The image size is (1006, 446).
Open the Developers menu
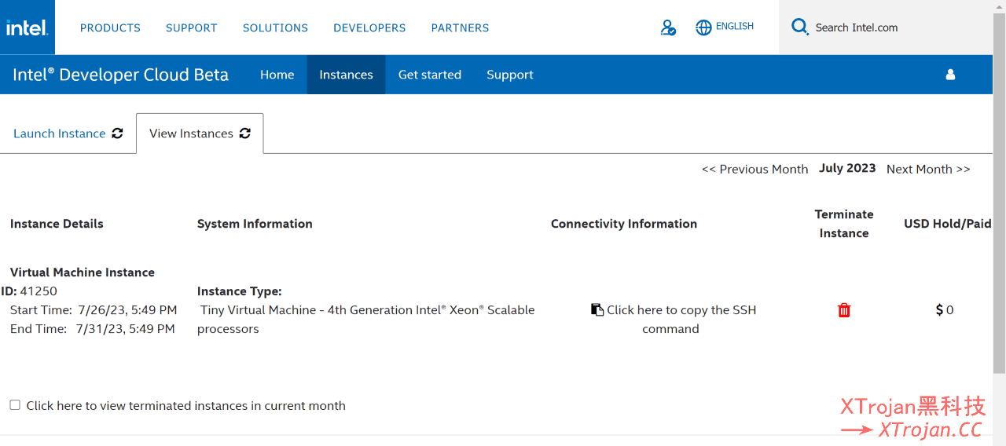coord(369,27)
